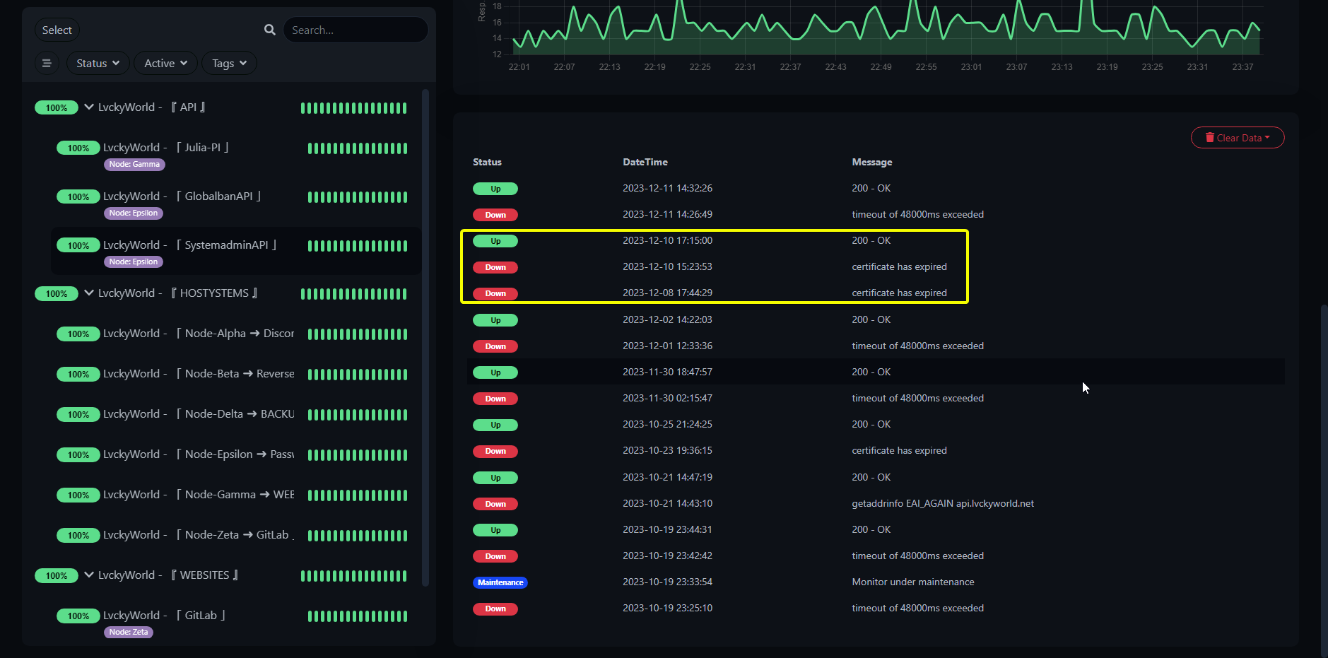Open the Status filter dropdown

coord(98,63)
